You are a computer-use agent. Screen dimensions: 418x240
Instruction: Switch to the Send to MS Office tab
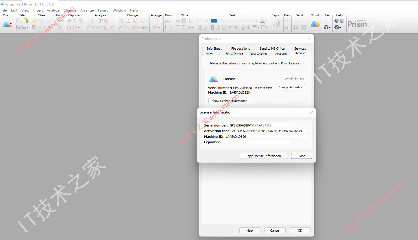272,49
